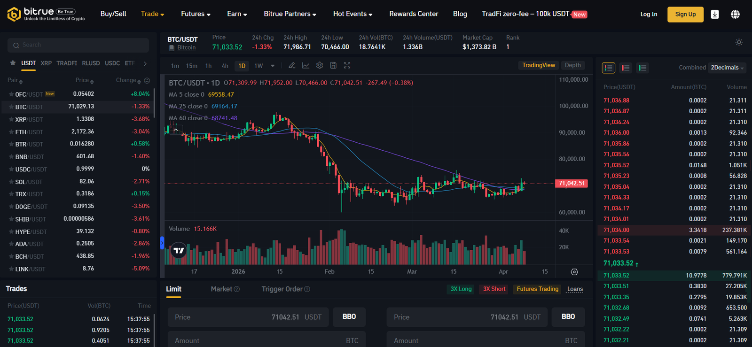Open chart settings gear icon
This screenshot has height=347, width=752.
(x=320, y=65)
